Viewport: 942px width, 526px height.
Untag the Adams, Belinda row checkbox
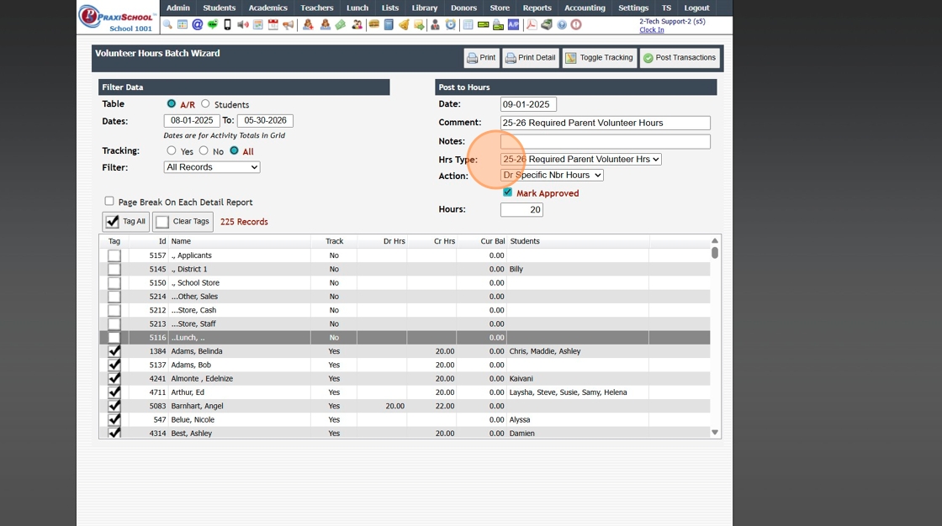point(114,351)
